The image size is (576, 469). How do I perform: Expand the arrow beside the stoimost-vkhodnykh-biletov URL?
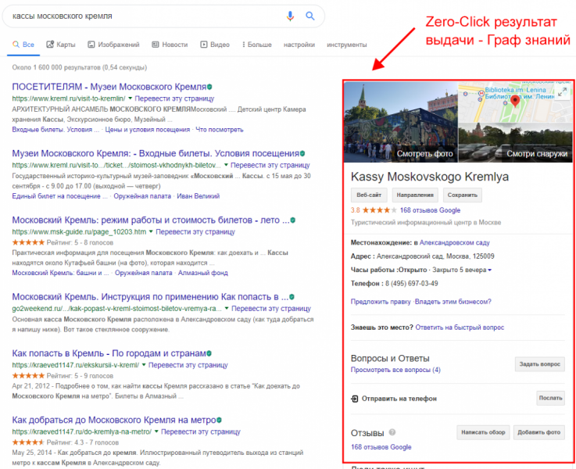pyautogui.click(x=226, y=165)
